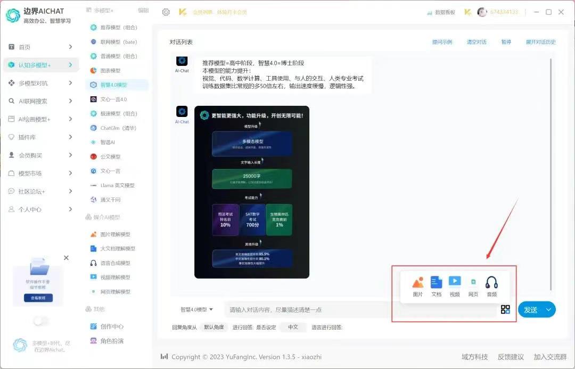
Task: Click the grid attachment icon beside input
Action: point(505,309)
